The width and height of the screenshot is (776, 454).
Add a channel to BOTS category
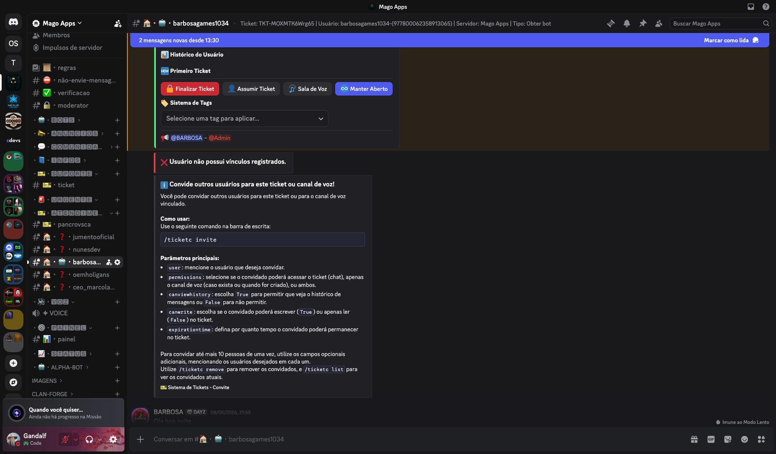117,120
